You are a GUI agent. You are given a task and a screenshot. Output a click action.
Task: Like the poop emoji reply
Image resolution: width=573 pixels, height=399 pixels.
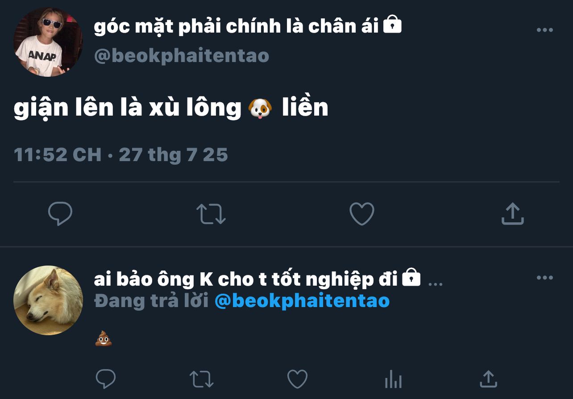297,379
